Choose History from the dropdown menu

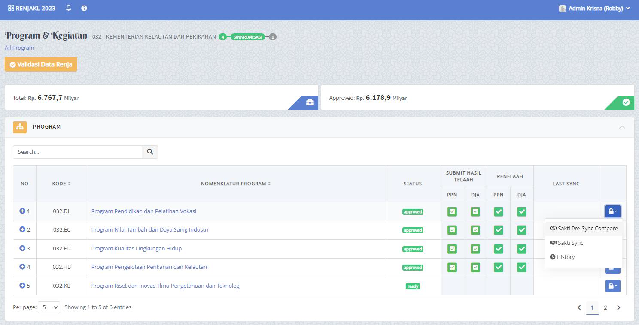[x=565, y=257]
